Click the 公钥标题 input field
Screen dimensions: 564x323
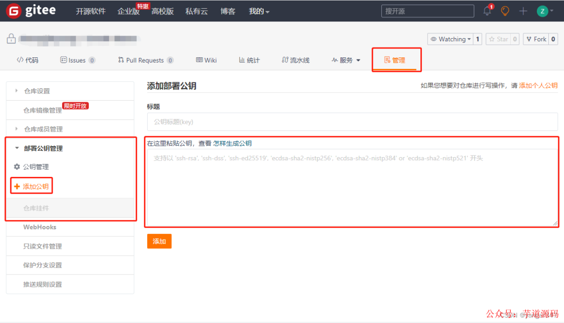[352, 122]
